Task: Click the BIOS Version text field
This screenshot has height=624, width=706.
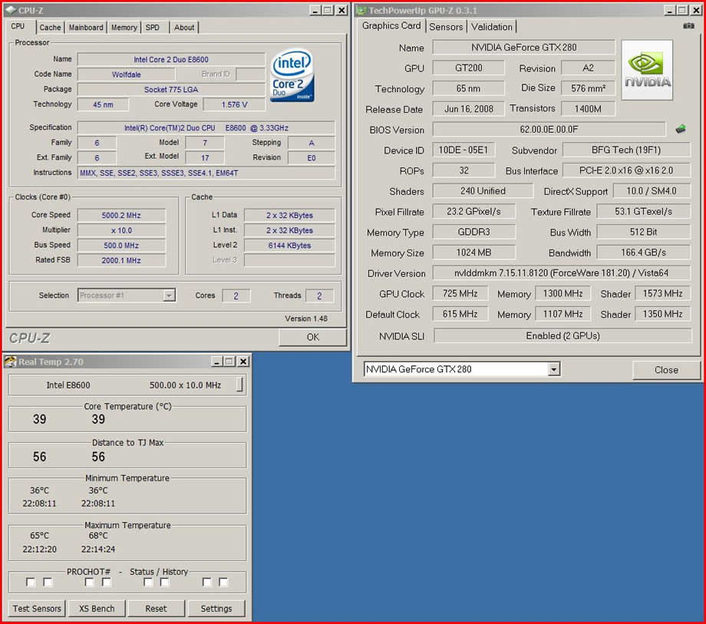Action: (x=549, y=129)
